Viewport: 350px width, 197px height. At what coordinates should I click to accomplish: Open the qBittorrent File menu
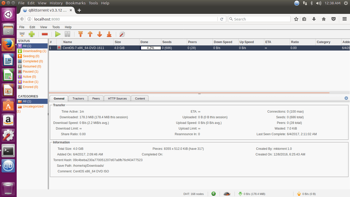[22, 27]
